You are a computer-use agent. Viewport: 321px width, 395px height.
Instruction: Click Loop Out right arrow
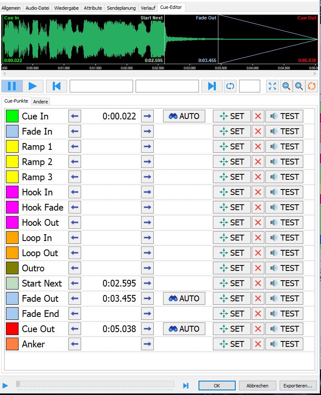coord(147,253)
